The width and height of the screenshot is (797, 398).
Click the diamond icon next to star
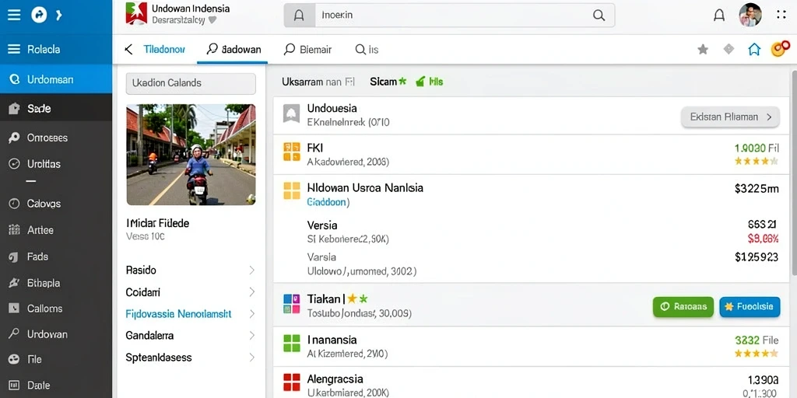point(729,49)
